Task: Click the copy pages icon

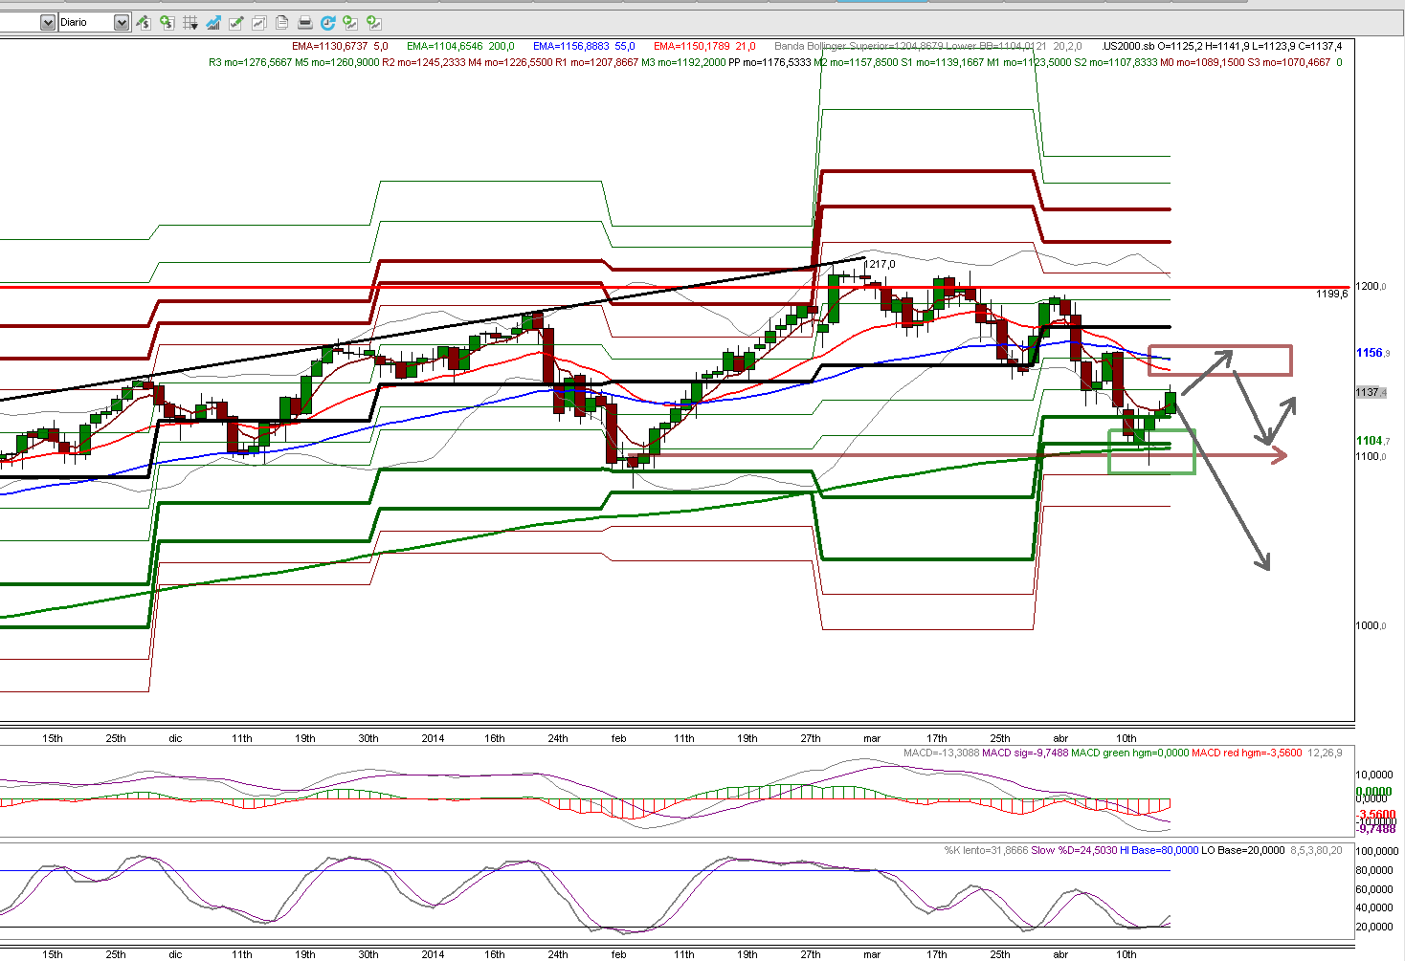Action: [281, 22]
